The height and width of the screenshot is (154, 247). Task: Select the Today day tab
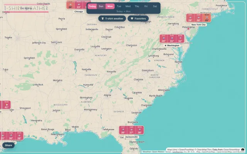(92, 6)
